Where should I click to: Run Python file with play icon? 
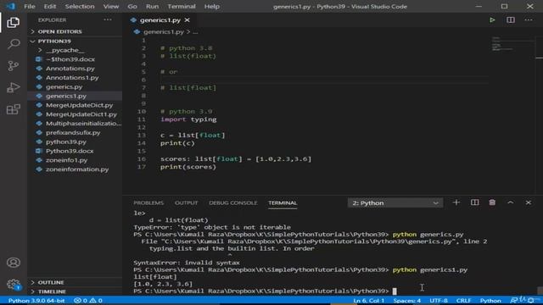click(492, 20)
